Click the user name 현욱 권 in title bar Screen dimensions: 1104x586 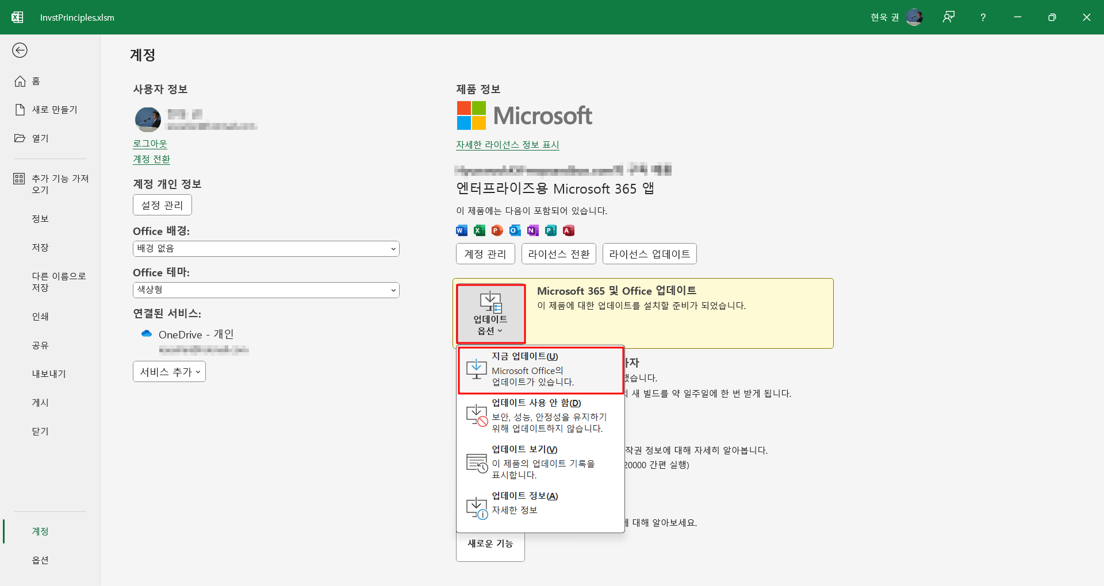tap(885, 17)
